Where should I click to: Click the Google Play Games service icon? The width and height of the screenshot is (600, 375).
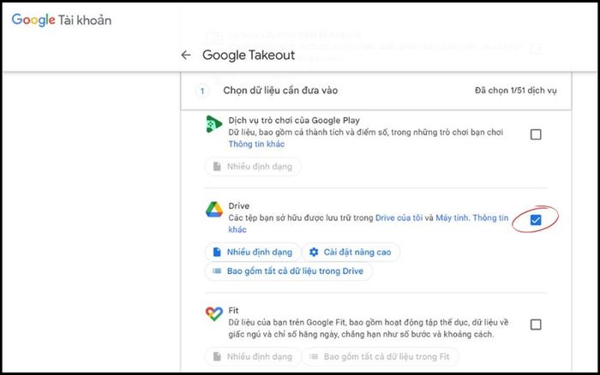pyautogui.click(x=213, y=124)
